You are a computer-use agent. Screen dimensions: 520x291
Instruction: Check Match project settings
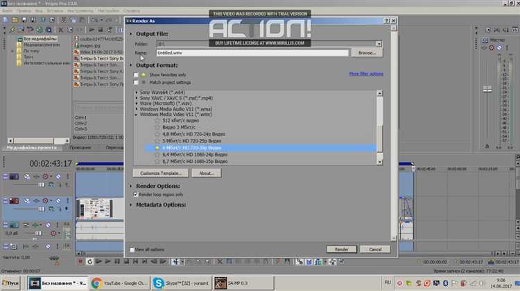click(x=136, y=82)
